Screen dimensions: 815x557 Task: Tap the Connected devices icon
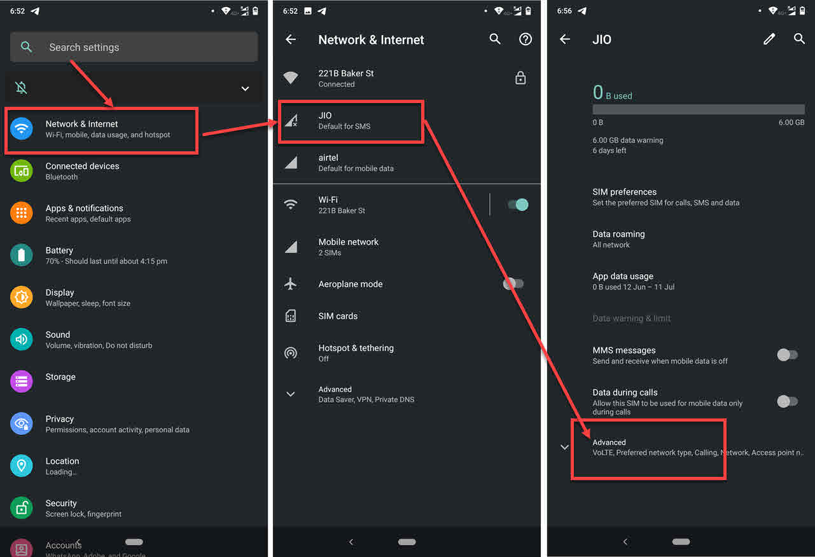coord(22,171)
